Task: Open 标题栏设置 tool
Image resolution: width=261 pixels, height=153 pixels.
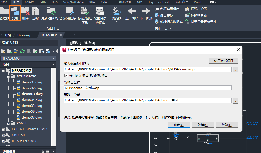Action: click(x=196, y=9)
